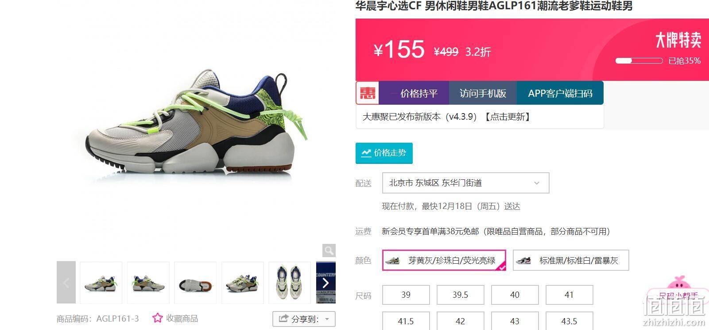Switch to the APP客户端扫码 tab
This screenshot has height=330, width=709.
pos(560,93)
